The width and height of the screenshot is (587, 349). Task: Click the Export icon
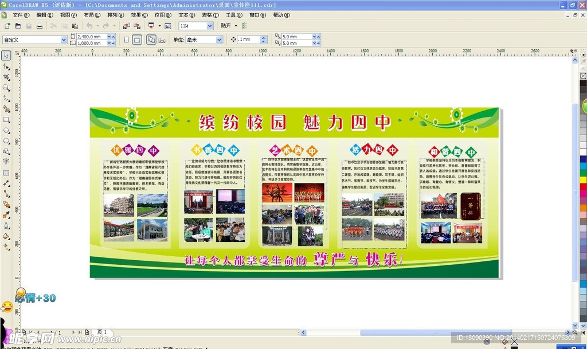click(x=137, y=26)
